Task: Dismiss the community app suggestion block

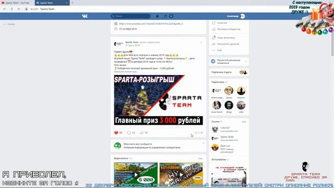Action: [203, 143]
